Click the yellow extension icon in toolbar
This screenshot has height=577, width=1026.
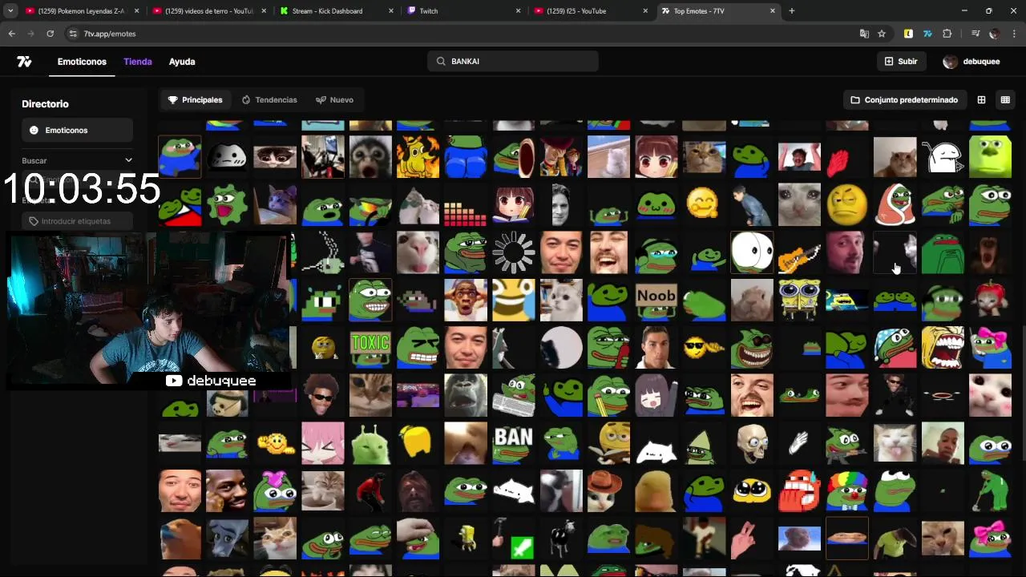pyautogui.click(x=908, y=34)
